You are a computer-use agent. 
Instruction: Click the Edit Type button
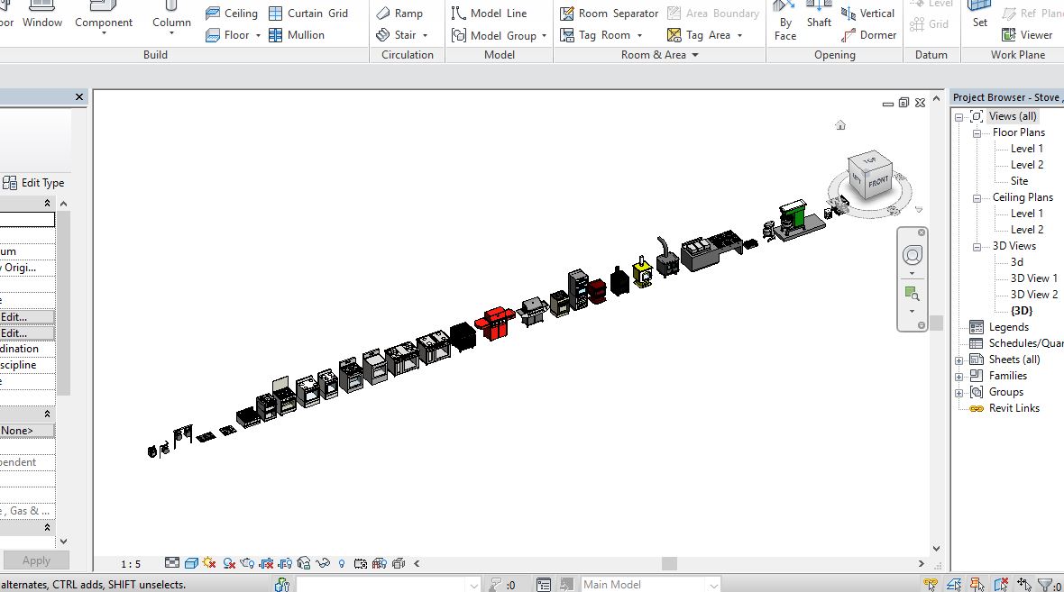pyautogui.click(x=34, y=183)
